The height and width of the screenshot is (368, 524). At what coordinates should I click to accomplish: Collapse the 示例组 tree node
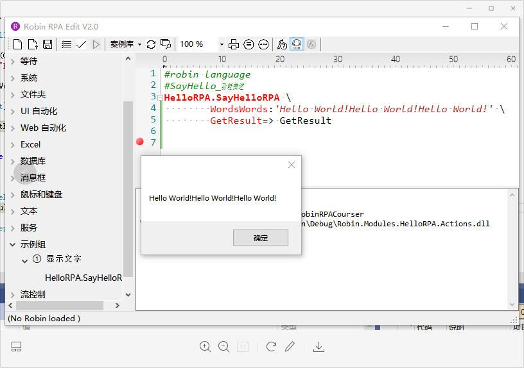click(x=13, y=244)
